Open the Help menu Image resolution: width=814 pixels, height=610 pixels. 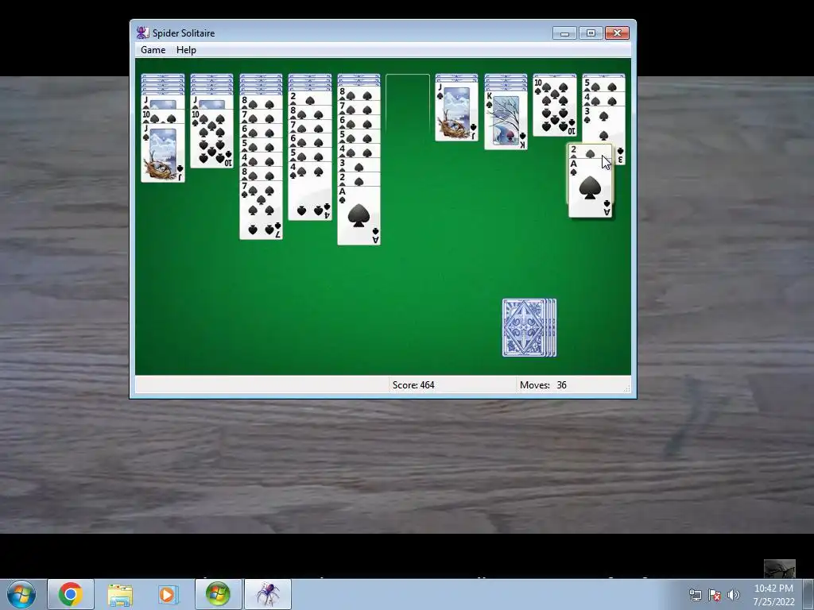point(186,50)
